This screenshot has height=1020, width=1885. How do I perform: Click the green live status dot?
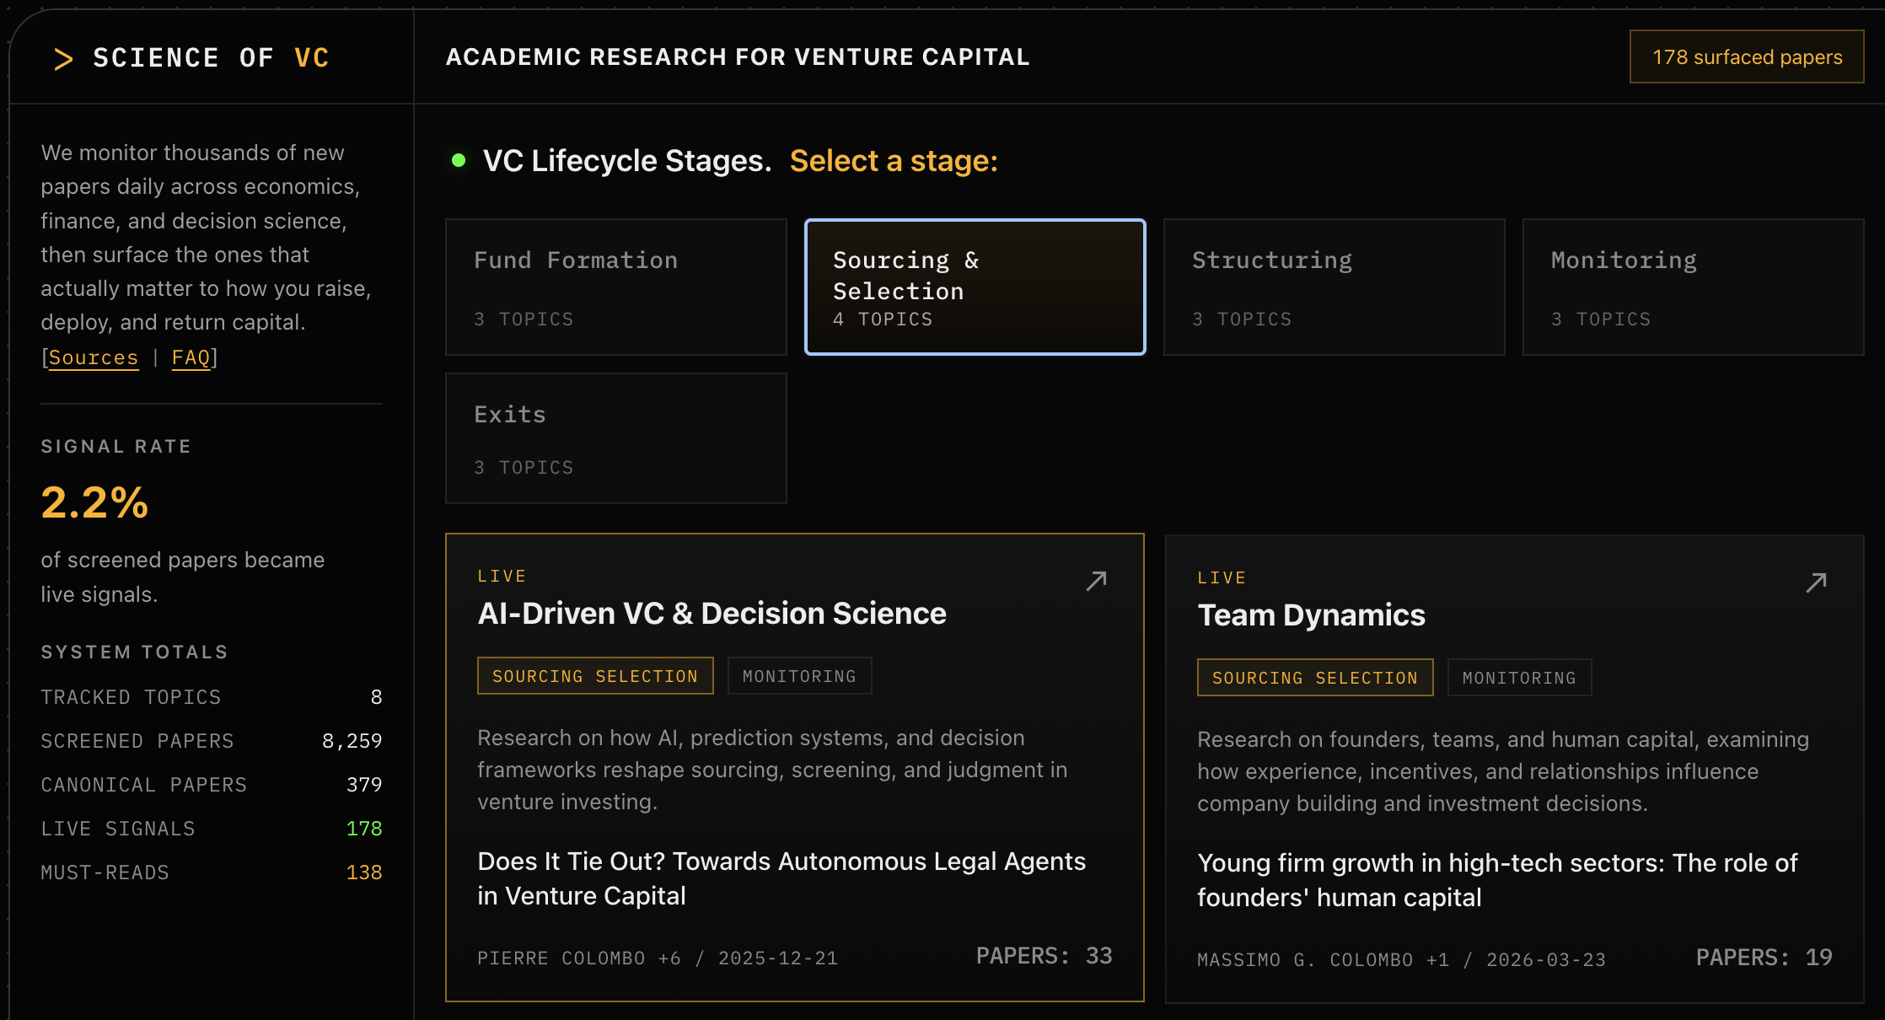[459, 159]
